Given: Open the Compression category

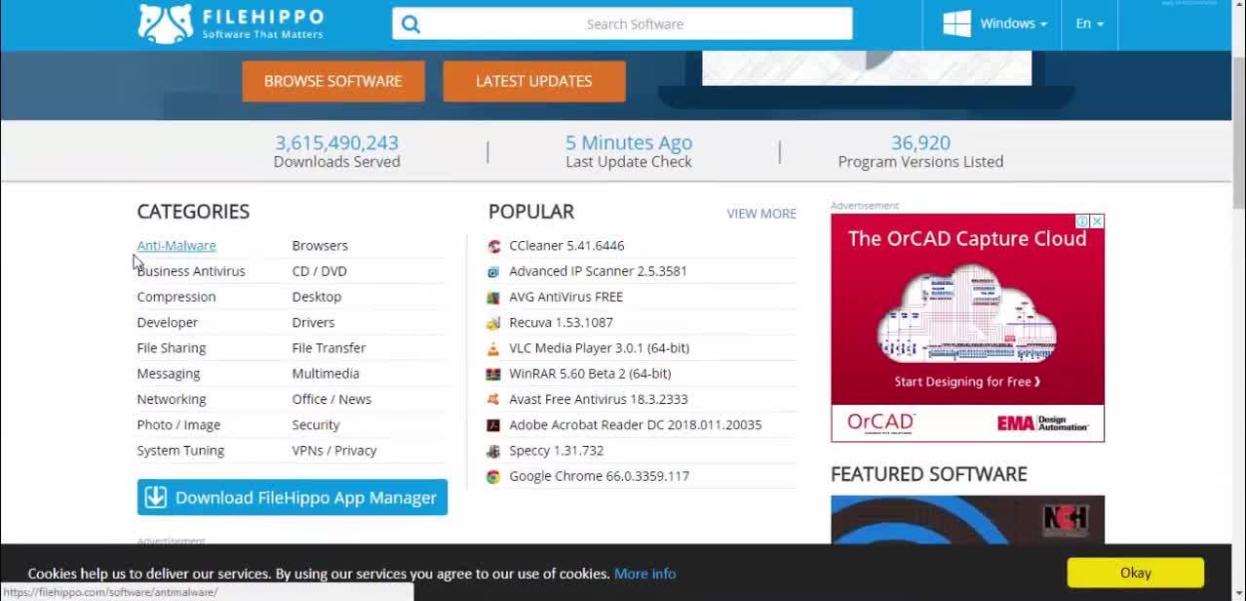Looking at the screenshot, I should [x=176, y=297].
